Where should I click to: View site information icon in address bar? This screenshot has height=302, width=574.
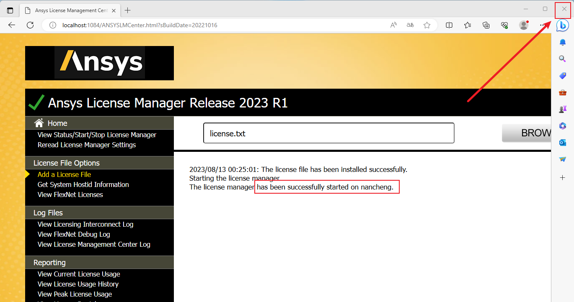pyautogui.click(x=52, y=25)
